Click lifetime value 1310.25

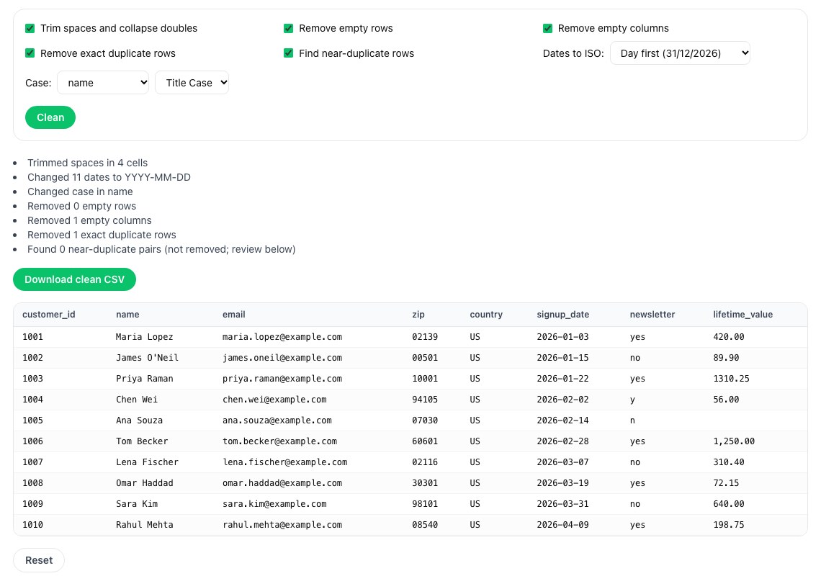[732, 379]
